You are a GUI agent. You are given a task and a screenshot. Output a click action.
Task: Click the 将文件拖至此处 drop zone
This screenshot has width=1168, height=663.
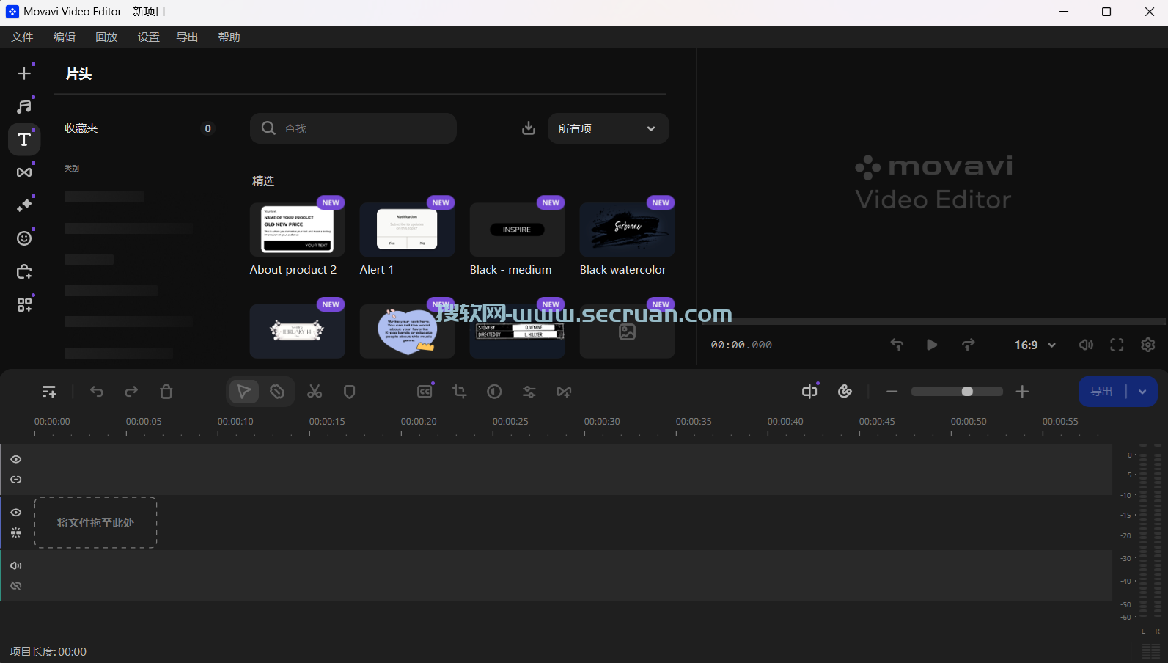[x=96, y=522]
